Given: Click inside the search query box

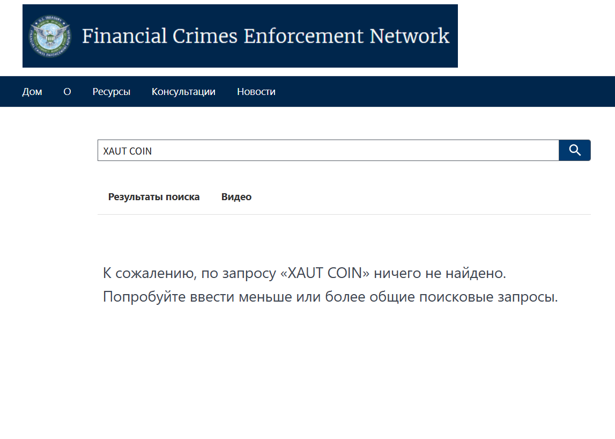Looking at the screenshot, I should (322, 150).
